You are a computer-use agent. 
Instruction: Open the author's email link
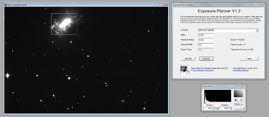[241, 70]
